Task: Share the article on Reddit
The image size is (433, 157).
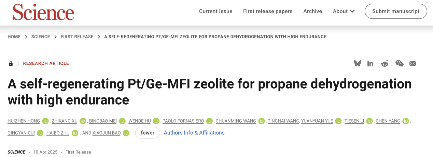Action: click(x=385, y=63)
